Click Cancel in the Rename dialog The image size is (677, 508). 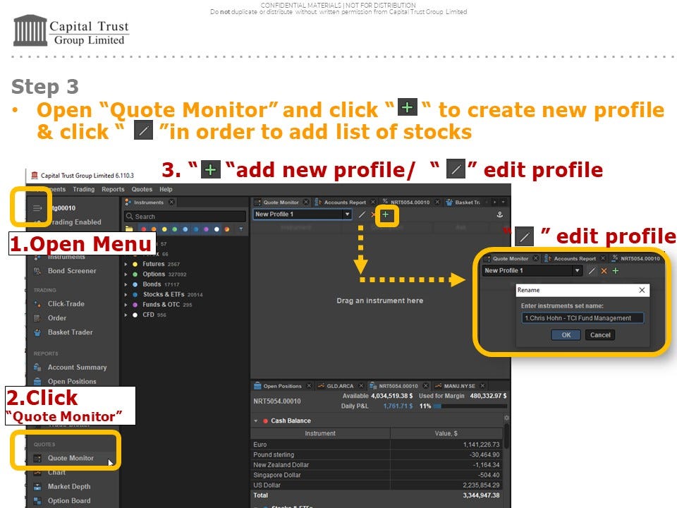[600, 334]
